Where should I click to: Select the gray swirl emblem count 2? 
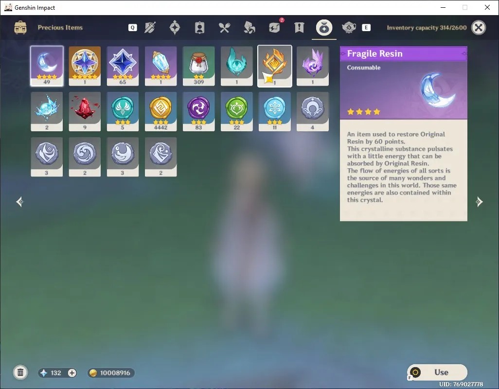click(85, 157)
